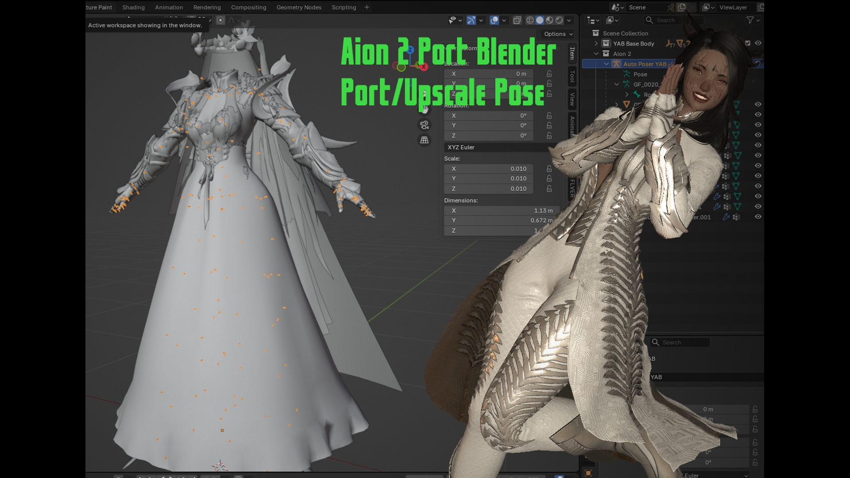Select the Pose item in outliner
The width and height of the screenshot is (850, 478).
tap(640, 74)
